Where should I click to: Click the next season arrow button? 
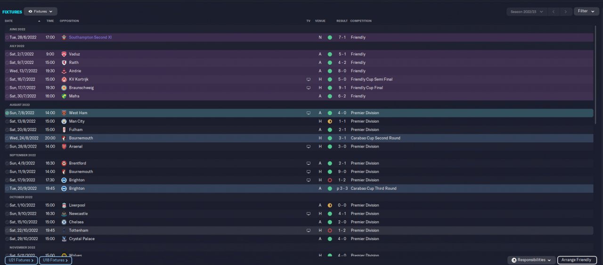click(x=566, y=11)
